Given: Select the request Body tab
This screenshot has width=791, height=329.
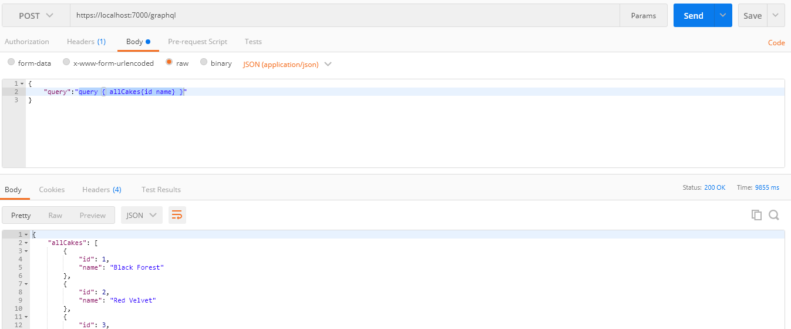Looking at the screenshot, I should point(138,42).
